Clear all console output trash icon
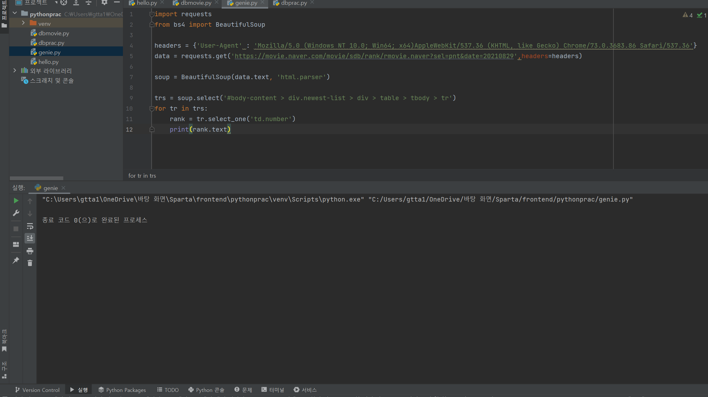This screenshot has height=397, width=708. point(30,263)
